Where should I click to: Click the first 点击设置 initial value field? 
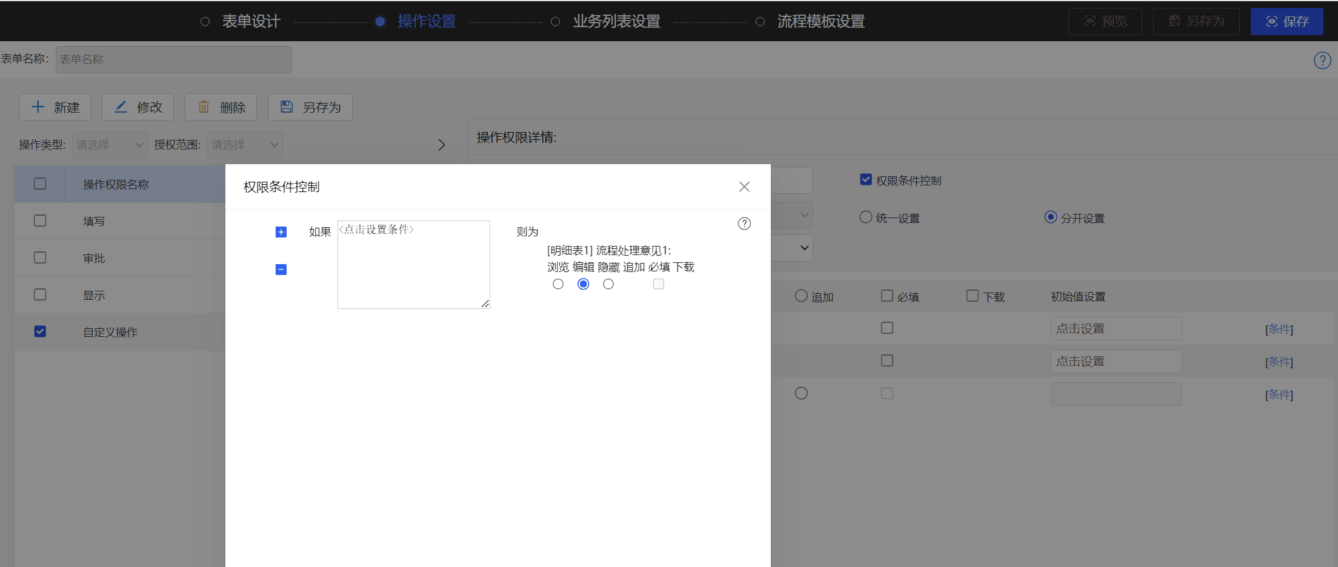point(1116,329)
